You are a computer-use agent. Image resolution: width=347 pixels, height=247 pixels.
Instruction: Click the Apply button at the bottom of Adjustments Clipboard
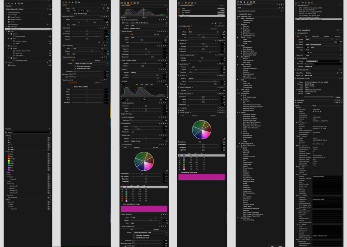280,246
